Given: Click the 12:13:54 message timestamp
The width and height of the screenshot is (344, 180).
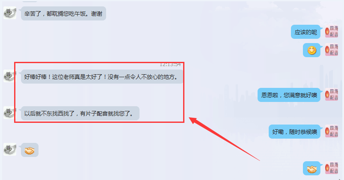Looking at the screenshot, I should 170,65.
